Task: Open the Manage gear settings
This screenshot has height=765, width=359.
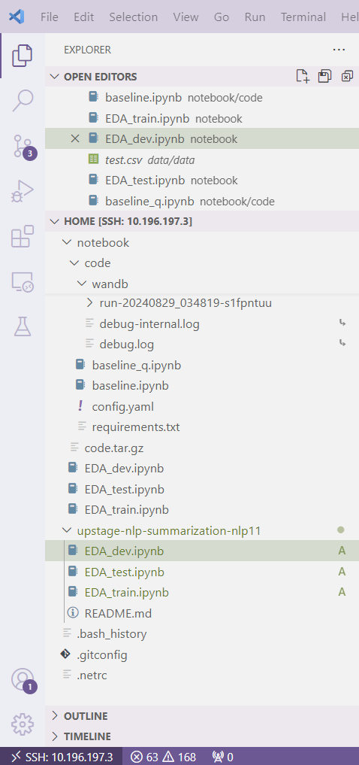Action: tap(23, 724)
